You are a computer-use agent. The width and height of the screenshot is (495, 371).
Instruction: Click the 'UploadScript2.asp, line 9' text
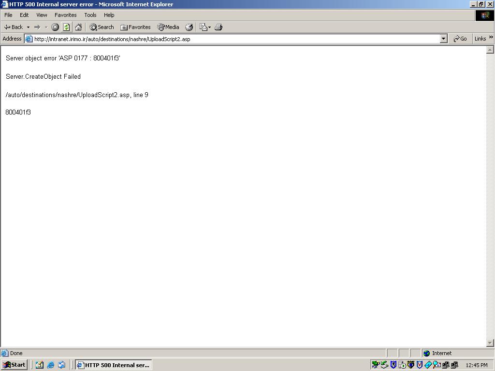pos(113,95)
